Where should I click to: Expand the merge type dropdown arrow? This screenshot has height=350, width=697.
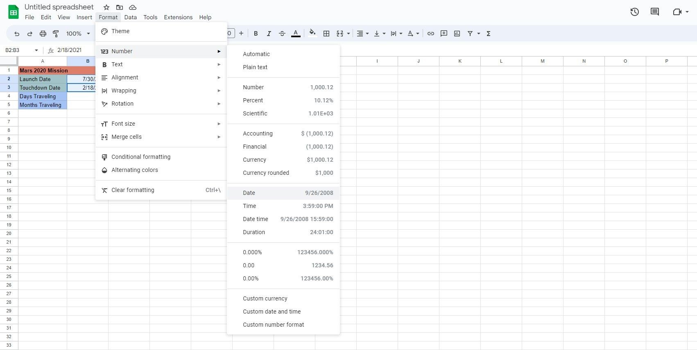[x=348, y=34]
